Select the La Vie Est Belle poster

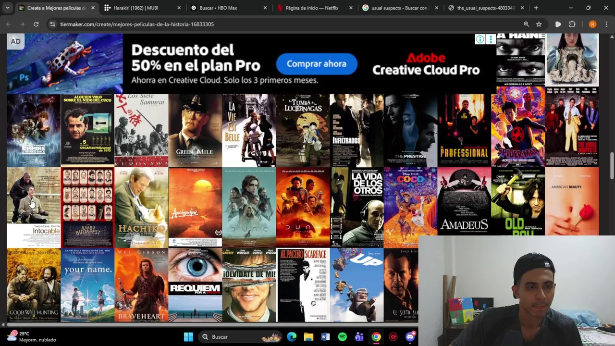(x=249, y=130)
